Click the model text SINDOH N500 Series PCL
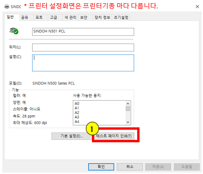This screenshot has width=203, height=174. (54, 84)
